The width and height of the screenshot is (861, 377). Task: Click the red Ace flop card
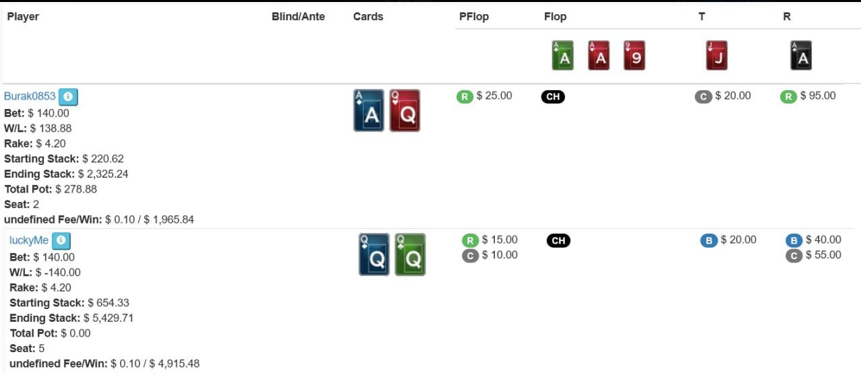(x=599, y=56)
